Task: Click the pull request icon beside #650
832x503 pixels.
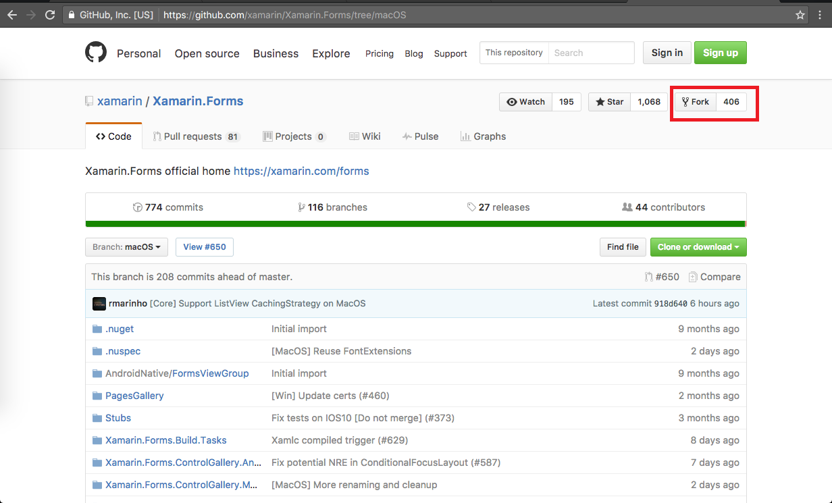Action: (x=649, y=277)
